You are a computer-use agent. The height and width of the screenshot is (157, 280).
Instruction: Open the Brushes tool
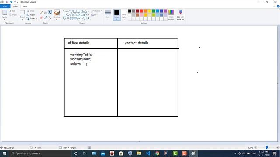tap(57, 14)
